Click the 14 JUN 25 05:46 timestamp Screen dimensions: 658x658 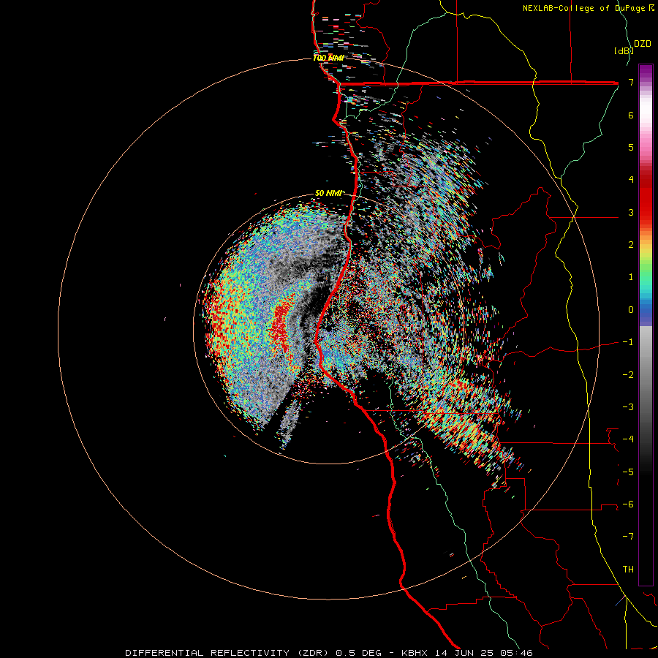click(483, 653)
